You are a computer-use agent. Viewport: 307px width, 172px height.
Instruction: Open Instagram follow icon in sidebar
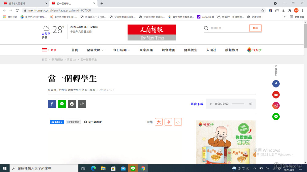click(276, 106)
